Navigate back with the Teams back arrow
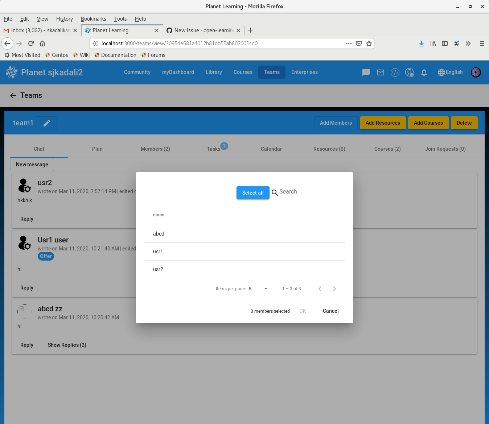 (13, 95)
